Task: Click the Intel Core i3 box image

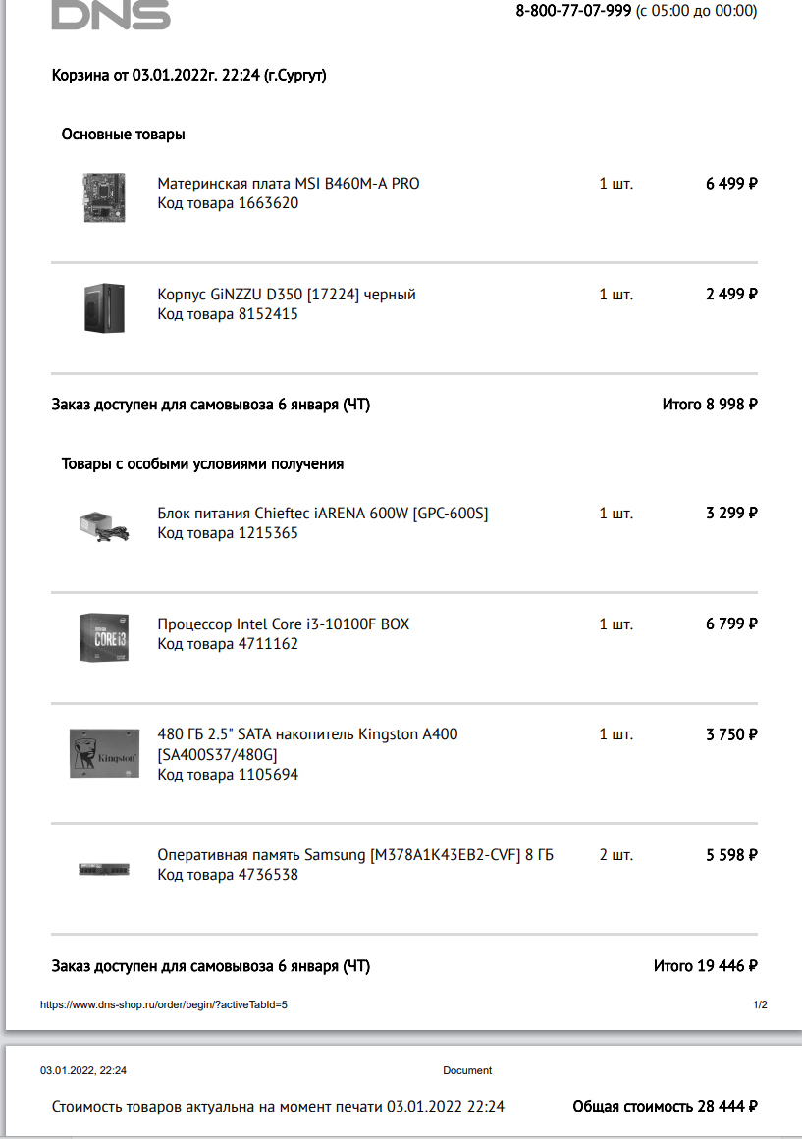Action: click(x=104, y=636)
